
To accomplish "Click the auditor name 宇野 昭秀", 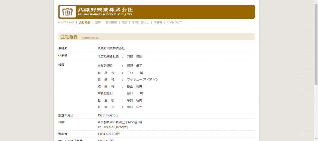I will pyautogui.click(x=135, y=100).
